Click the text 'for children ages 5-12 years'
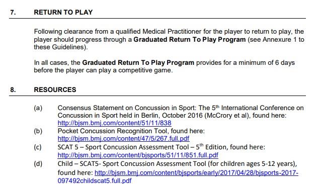The height and width of the screenshot is (184, 319). coord(252,164)
